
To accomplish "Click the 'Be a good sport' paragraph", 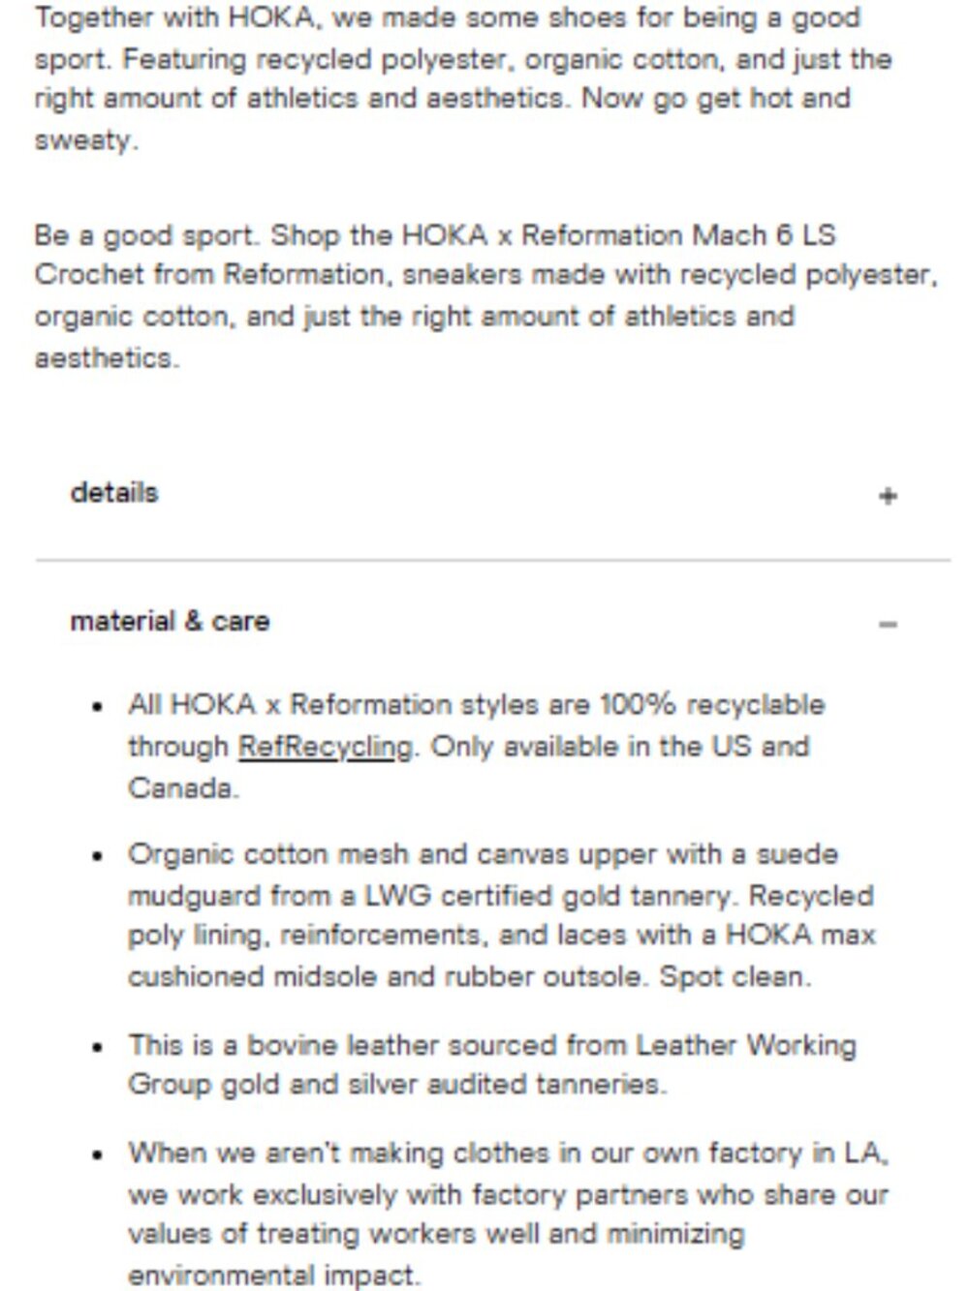I will (485, 295).
